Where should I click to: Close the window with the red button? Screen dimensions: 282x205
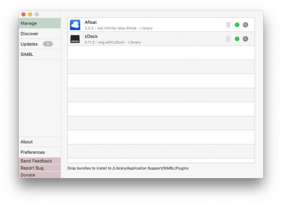click(x=23, y=14)
